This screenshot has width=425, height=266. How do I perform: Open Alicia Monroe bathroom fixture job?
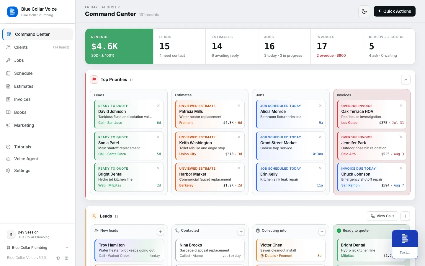click(x=291, y=114)
